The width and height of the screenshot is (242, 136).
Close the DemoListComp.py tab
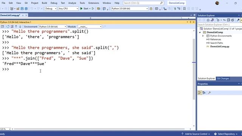(26, 15)
